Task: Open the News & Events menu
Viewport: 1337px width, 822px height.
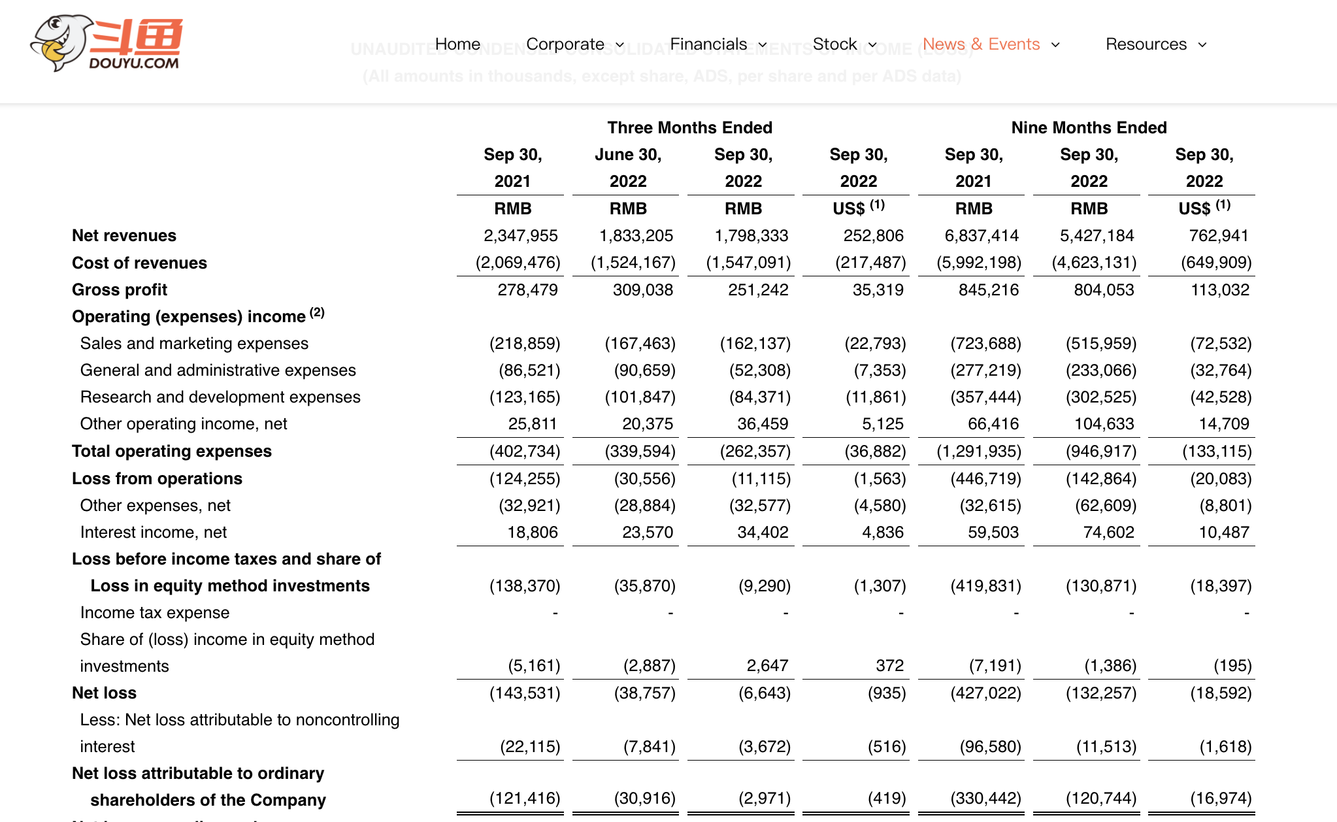Action: [981, 44]
